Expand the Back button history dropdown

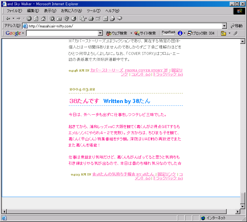[13, 18]
